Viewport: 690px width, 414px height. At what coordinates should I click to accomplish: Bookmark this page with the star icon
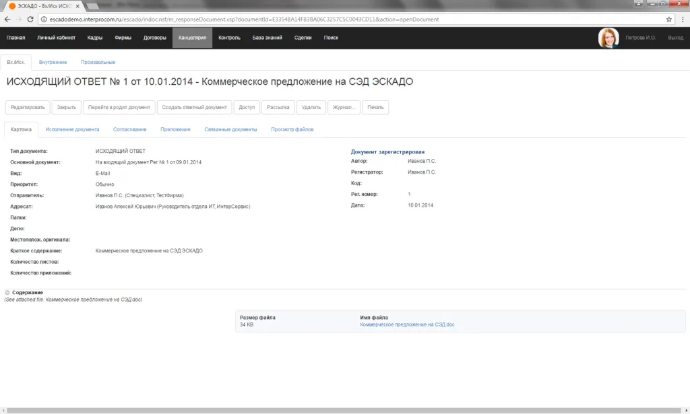(669, 20)
